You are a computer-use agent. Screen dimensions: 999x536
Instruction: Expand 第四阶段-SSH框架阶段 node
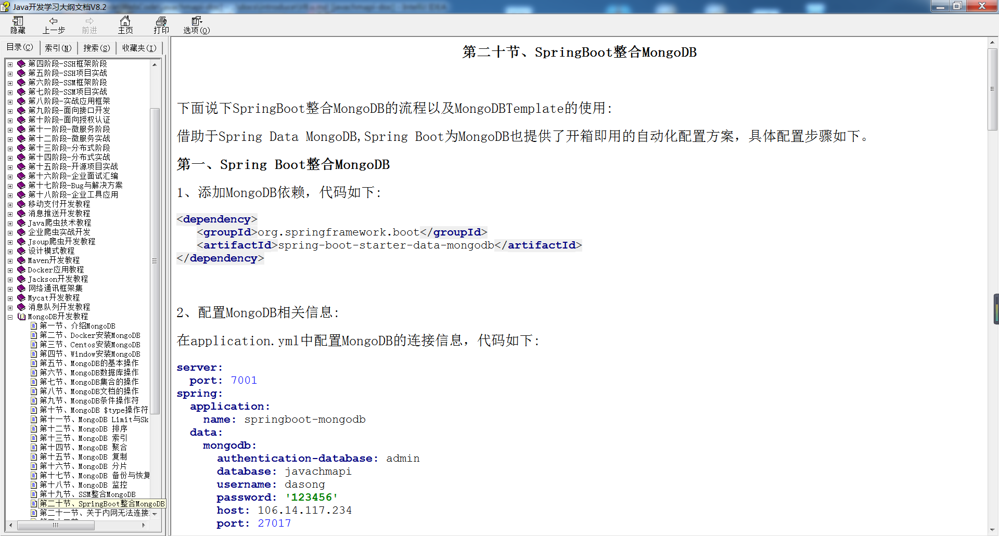coord(10,64)
